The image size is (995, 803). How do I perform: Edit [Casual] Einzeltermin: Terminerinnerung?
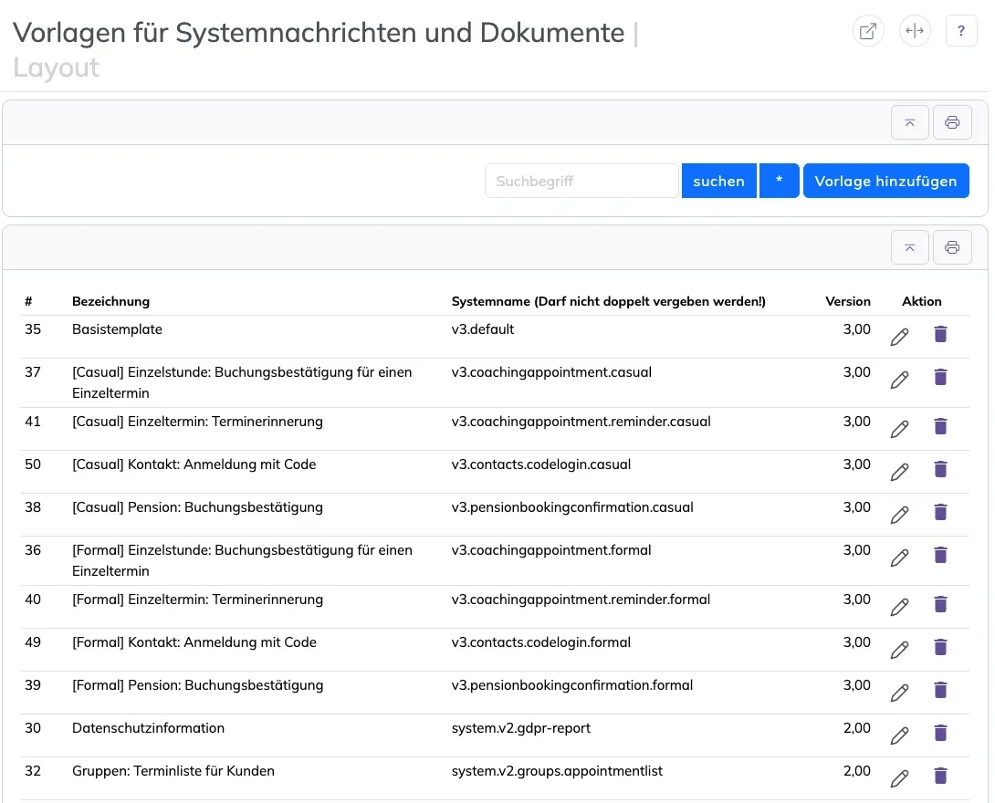pos(899,430)
